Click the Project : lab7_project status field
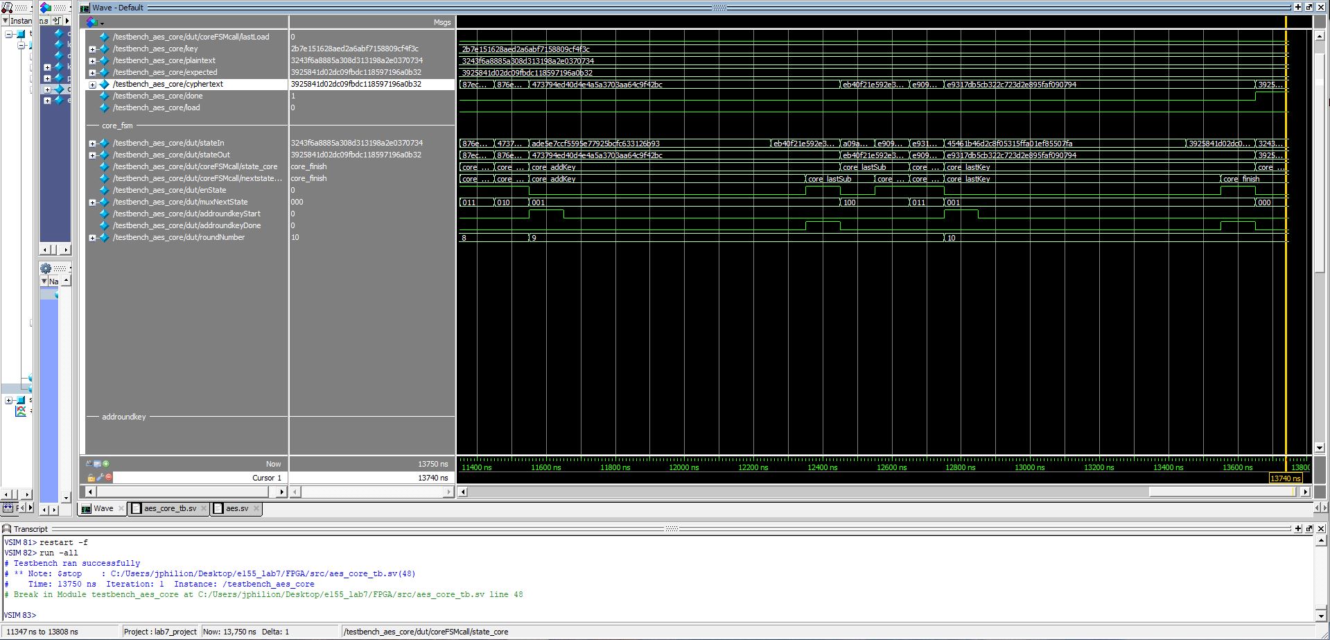Screen dimensions: 1330x640 coord(160,632)
